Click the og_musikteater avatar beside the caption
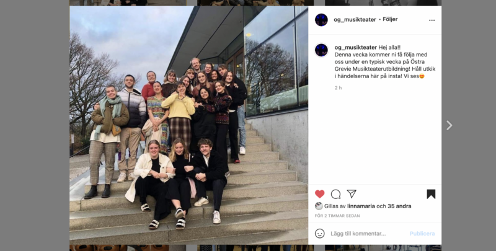496x251 pixels. pyautogui.click(x=321, y=50)
